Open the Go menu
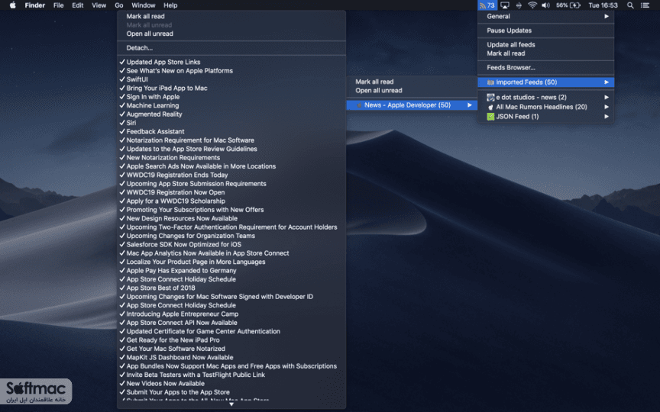Image resolution: width=660 pixels, height=412 pixels. pos(119,5)
